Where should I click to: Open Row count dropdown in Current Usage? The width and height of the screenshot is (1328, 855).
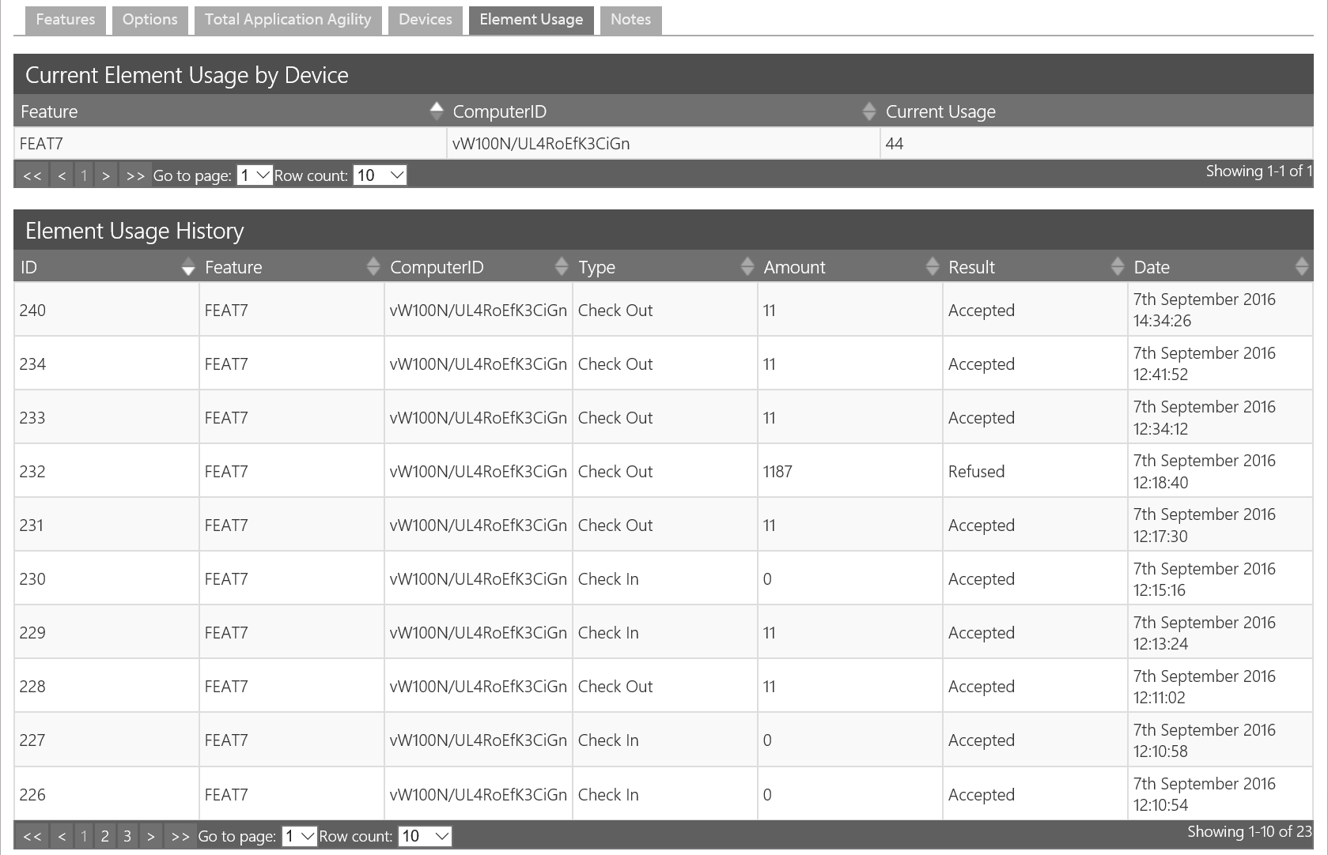pos(380,175)
